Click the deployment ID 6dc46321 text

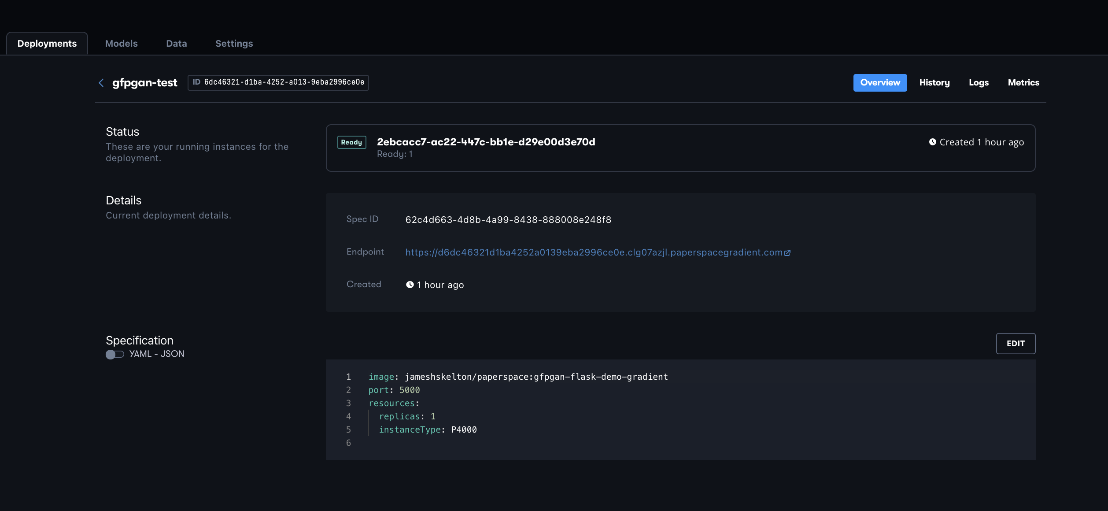click(x=284, y=82)
